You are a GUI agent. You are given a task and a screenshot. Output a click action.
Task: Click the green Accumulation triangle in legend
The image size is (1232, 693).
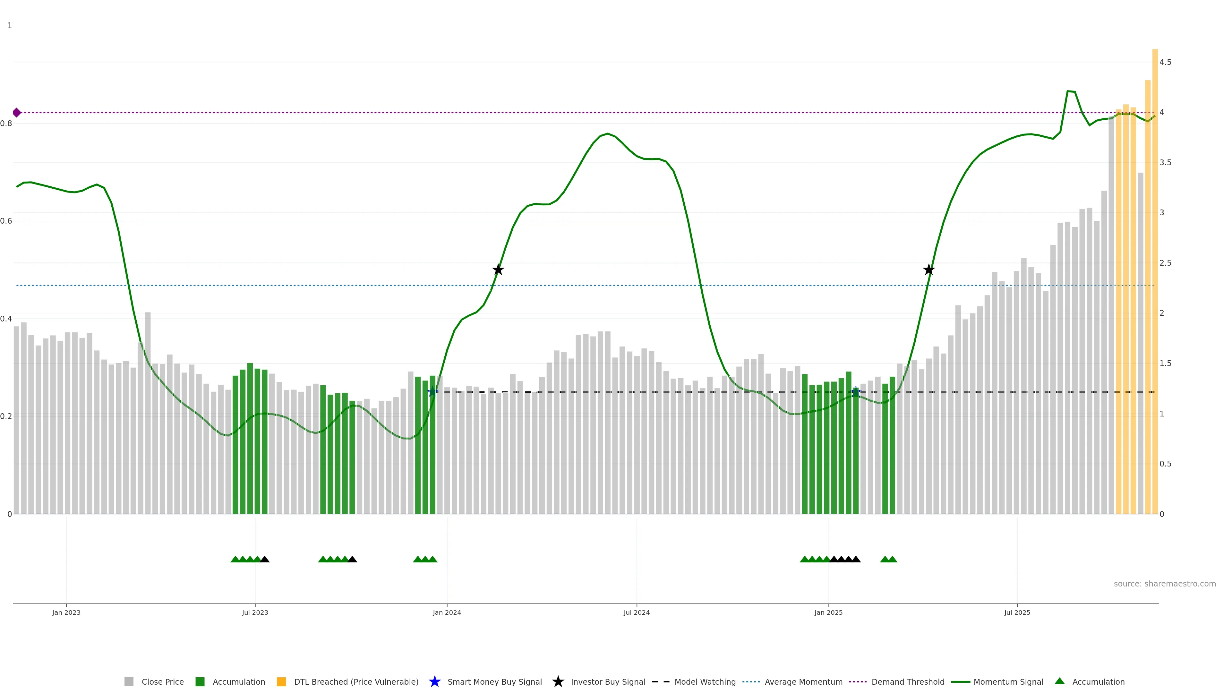(1060, 681)
